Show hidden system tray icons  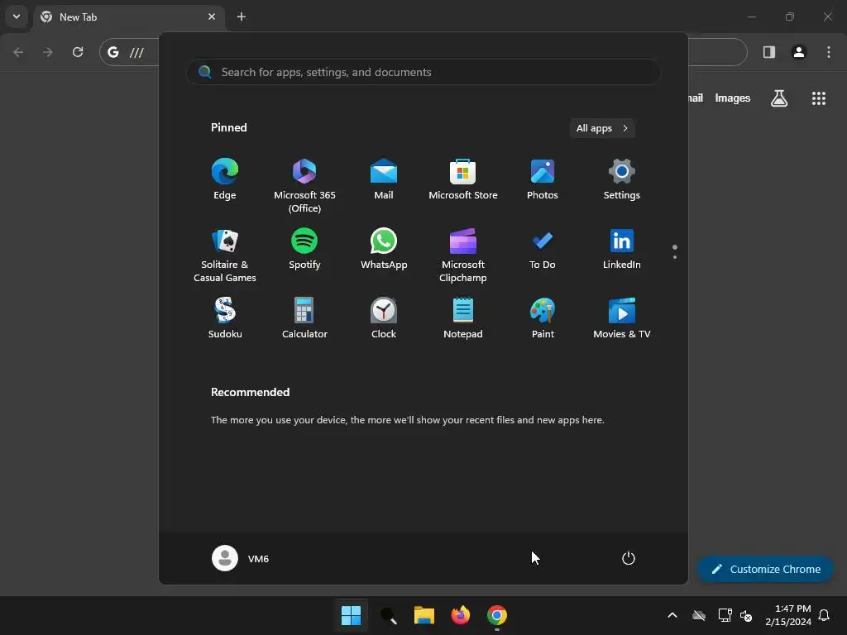[672, 615]
